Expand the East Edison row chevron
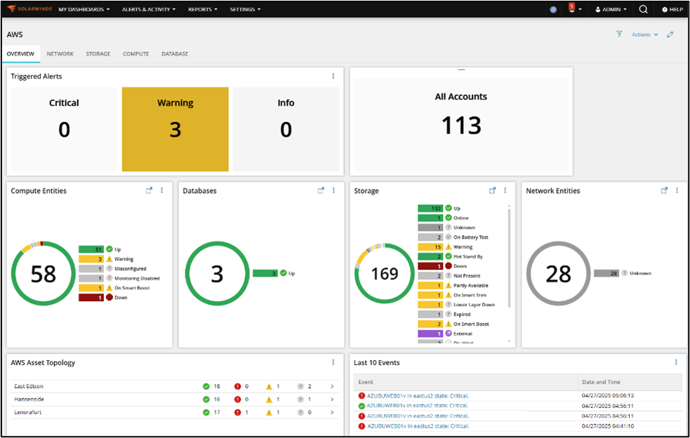Image resolution: width=690 pixels, height=438 pixels. click(332, 387)
